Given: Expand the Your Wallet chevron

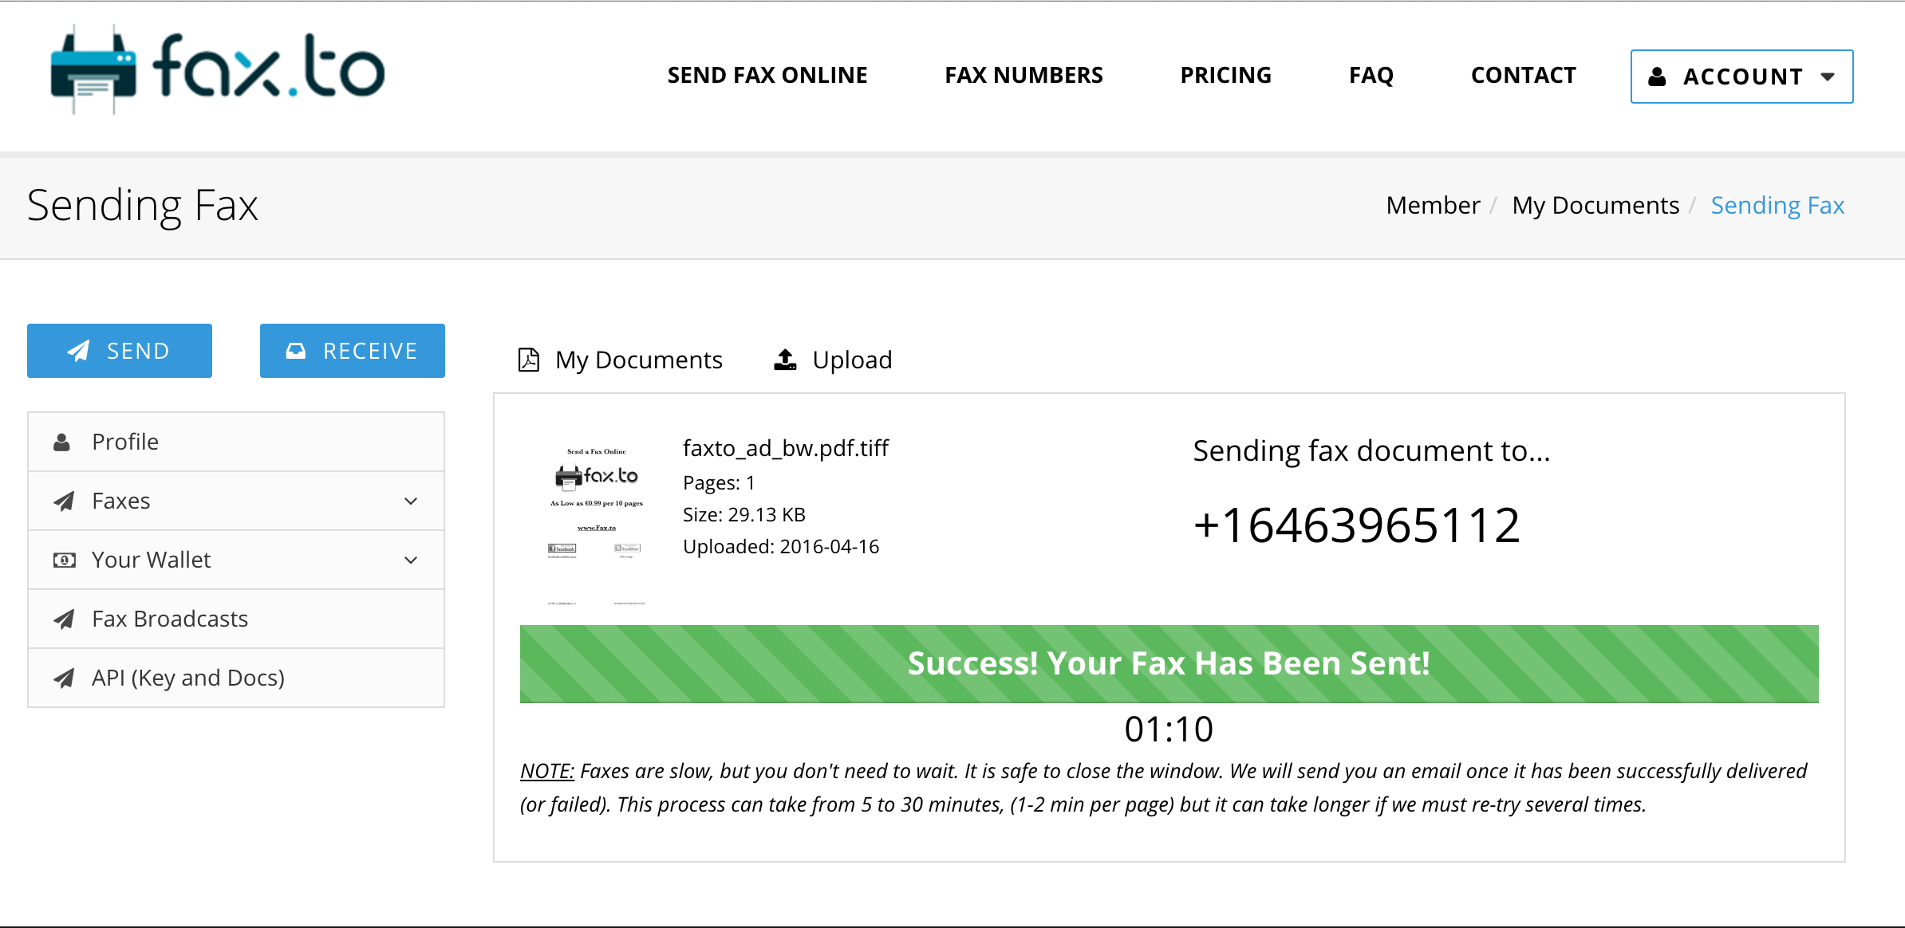Looking at the screenshot, I should tap(411, 560).
